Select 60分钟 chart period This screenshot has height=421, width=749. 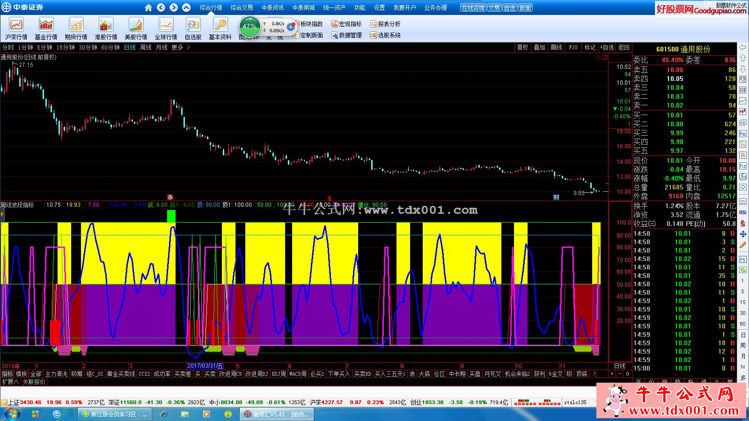coord(110,48)
